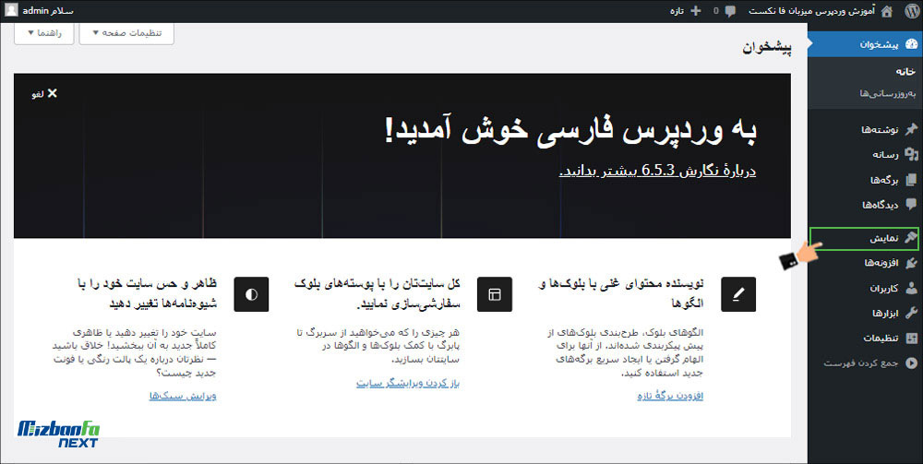
Task: Click the user icon beside کاربران
Action: tap(911, 288)
